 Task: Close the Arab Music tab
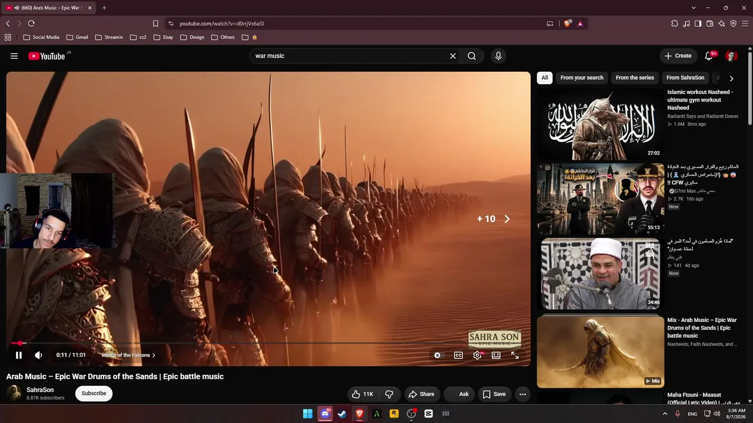(x=89, y=8)
